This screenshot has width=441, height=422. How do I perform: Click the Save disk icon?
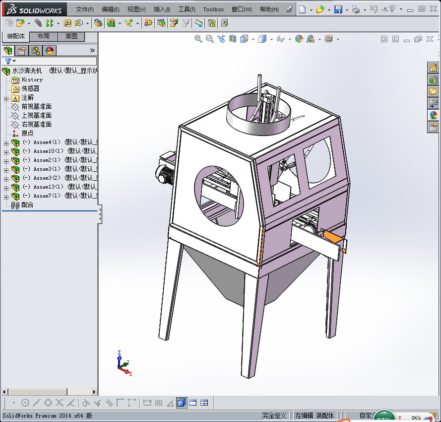[x=338, y=9]
